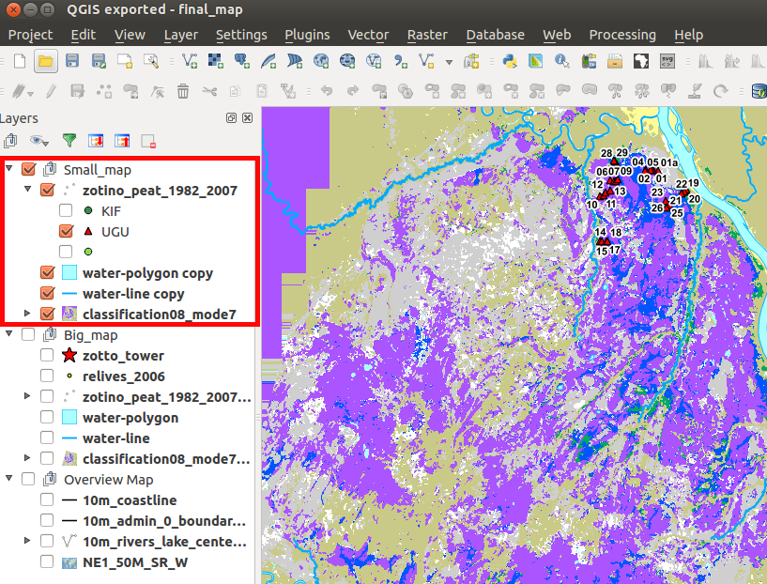This screenshot has height=584, width=767.
Task: Click the Open Project folder icon
Action: pos(45,62)
